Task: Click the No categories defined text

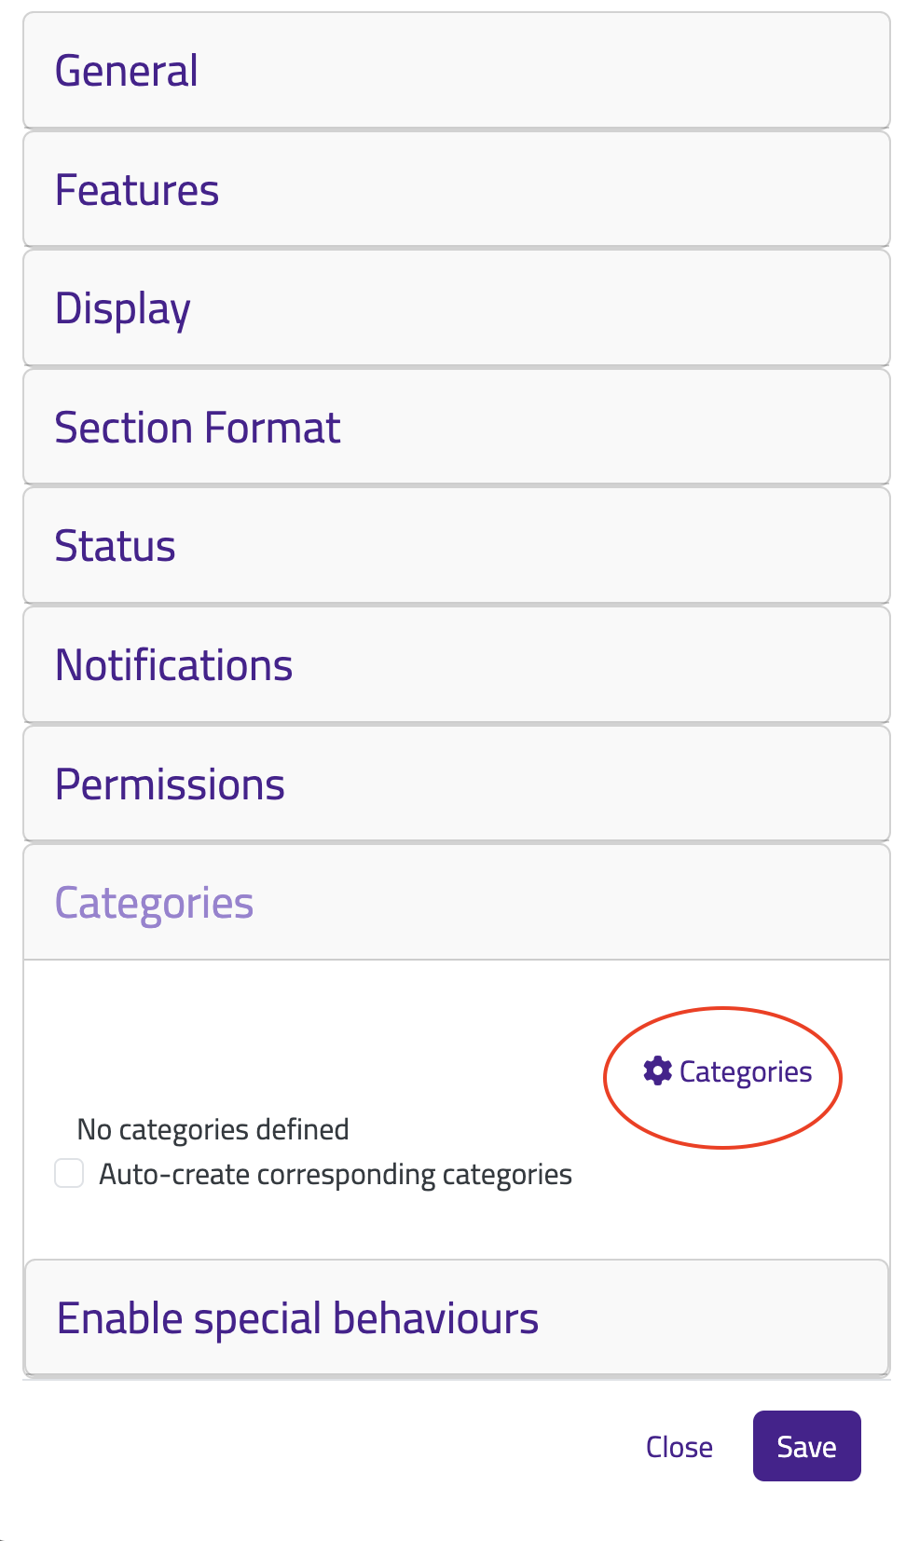Action: [x=213, y=1129]
